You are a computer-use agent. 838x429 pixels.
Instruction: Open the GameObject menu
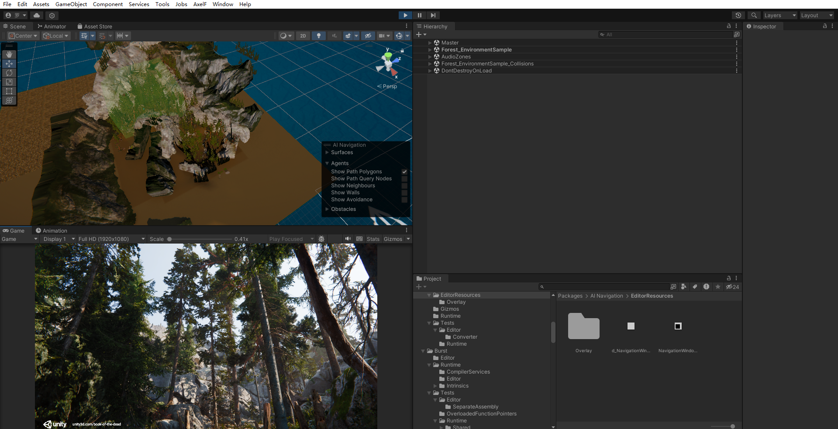71,4
